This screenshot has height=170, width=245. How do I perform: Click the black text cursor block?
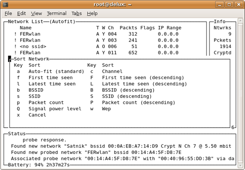(x=10, y=59)
